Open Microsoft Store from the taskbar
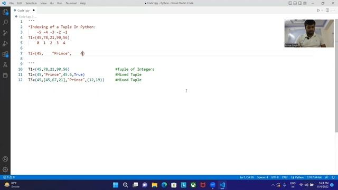This screenshot has width=338, height=190. click(x=174, y=185)
